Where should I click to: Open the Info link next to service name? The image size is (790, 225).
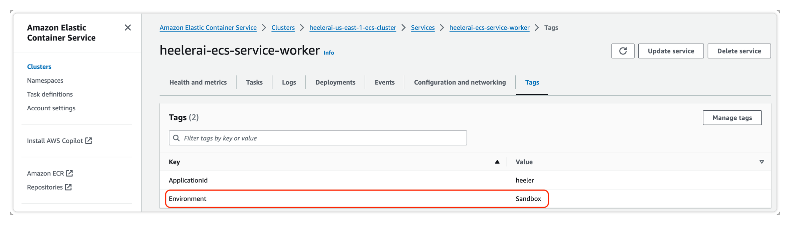[x=329, y=53]
